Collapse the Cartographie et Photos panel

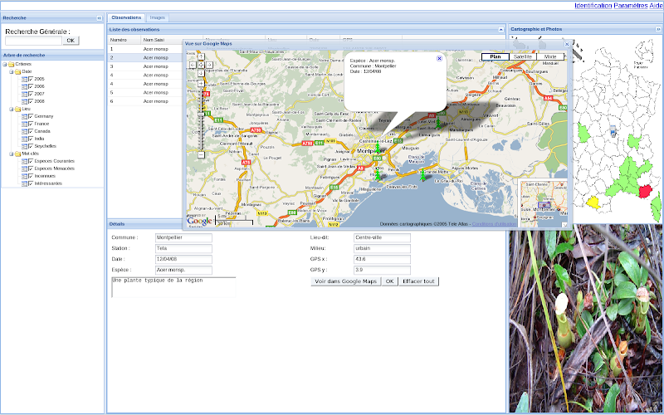(658, 29)
